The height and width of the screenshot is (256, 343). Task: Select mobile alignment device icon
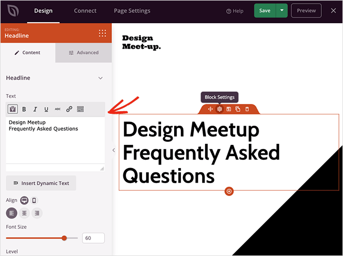pyautogui.click(x=34, y=200)
